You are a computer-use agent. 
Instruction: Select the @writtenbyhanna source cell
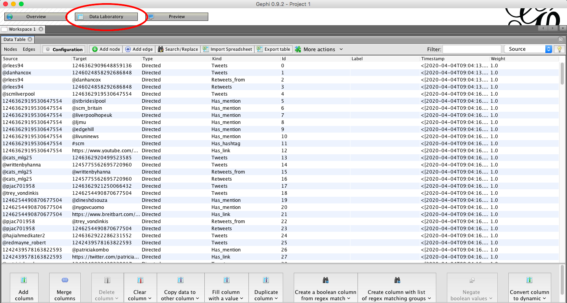[36, 165]
